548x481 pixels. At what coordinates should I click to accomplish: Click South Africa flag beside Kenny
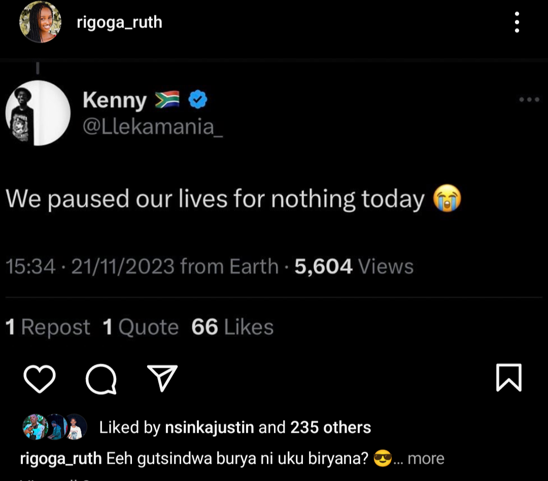(167, 100)
